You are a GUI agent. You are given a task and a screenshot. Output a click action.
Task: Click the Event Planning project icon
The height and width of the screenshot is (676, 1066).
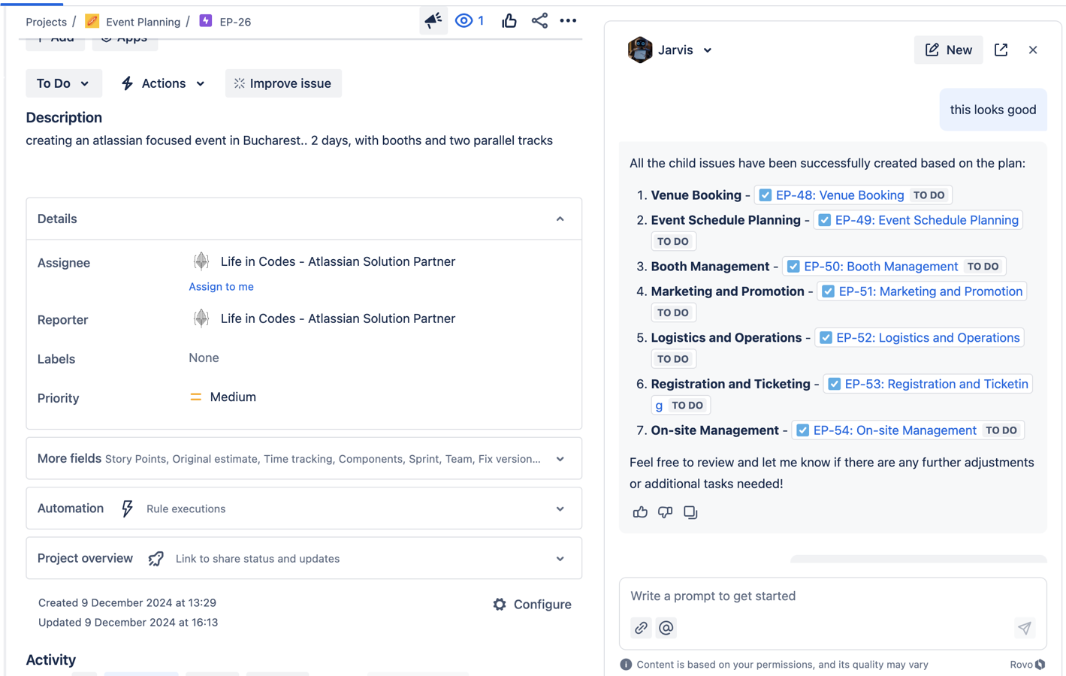point(92,21)
